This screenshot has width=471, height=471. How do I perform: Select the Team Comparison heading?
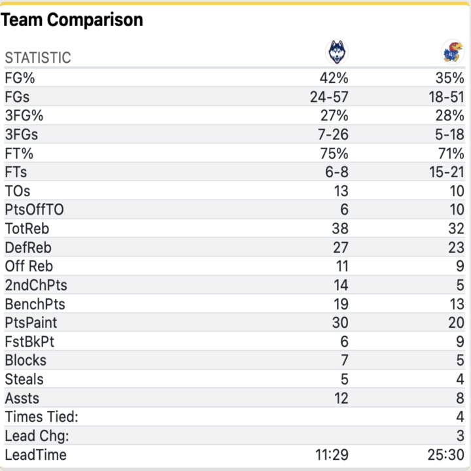(x=72, y=20)
